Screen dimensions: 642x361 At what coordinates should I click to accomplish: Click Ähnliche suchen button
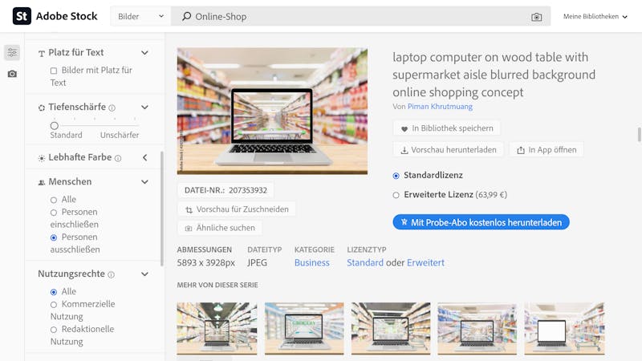coord(220,228)
